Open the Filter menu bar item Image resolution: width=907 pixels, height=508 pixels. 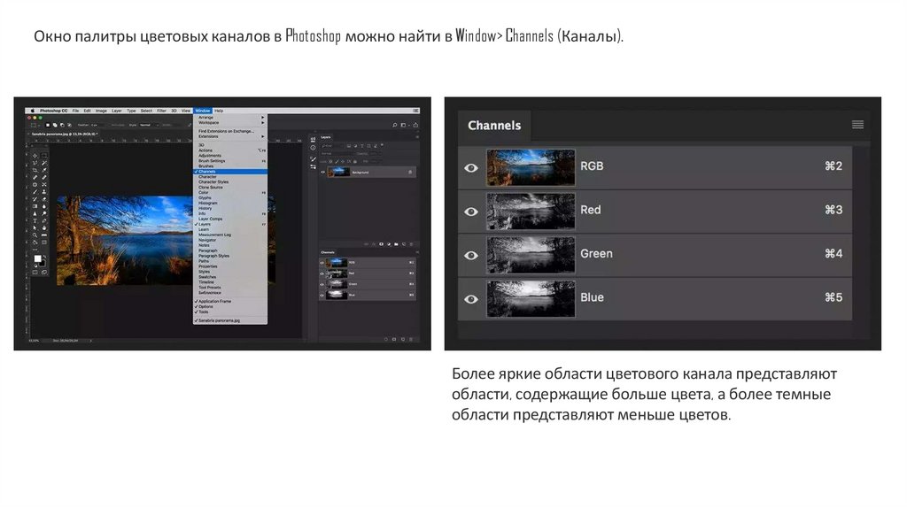click(161, 111)
